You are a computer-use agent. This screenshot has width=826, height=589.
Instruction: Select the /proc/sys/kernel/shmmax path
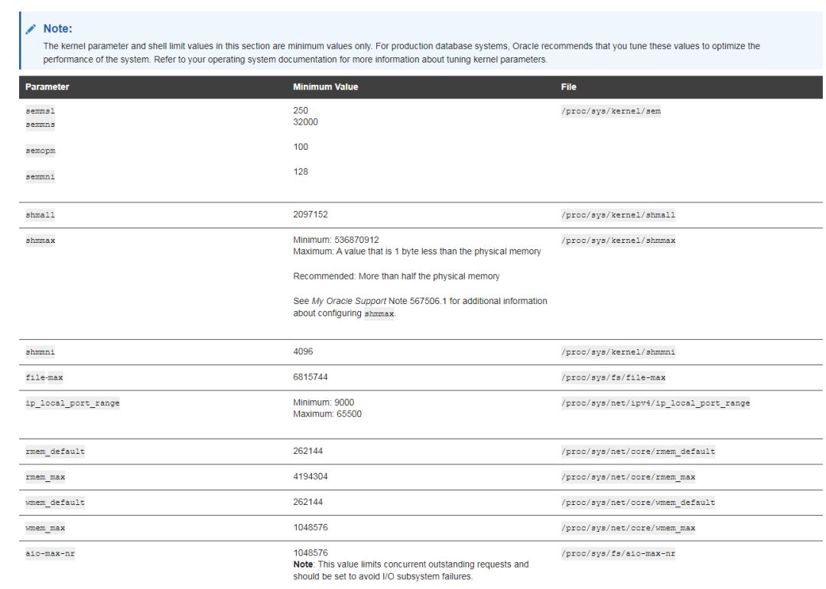pos(618,241)
